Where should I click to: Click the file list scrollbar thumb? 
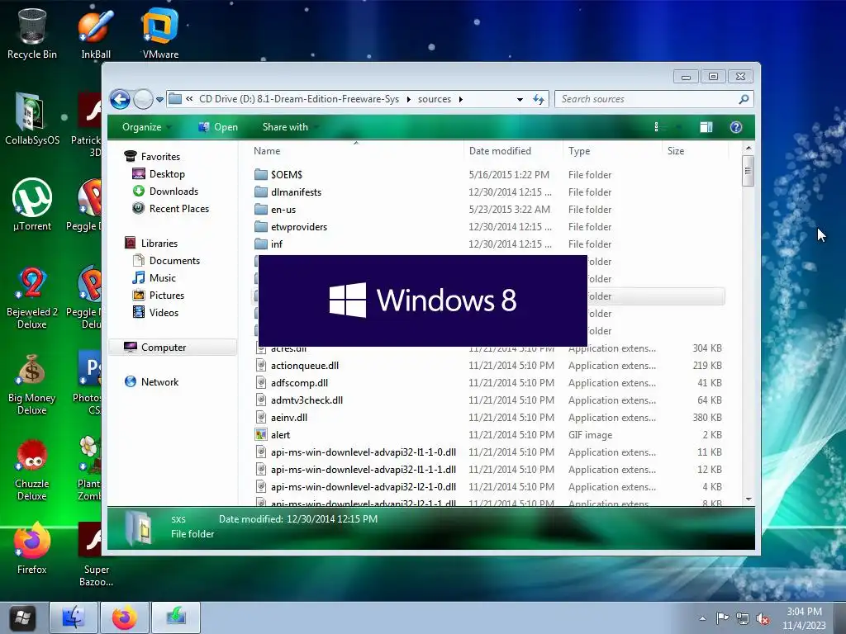pyautogui.click(x=748, y=171)
